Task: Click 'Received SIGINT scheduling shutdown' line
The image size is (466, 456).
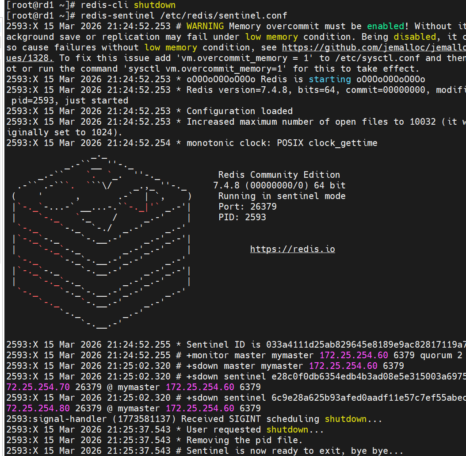Action: (x=194, y=419)
